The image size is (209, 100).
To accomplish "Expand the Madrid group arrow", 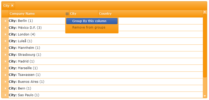I will click(5, 61).
